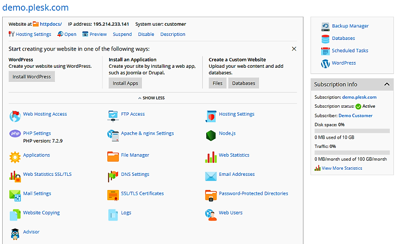This screenshot has width=397, height=244.
Task: Click the DNS Settings flags icon
Action: pyautogui.click(x=113, y=177)
